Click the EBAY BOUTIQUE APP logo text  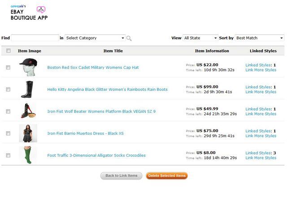(29, 15)
